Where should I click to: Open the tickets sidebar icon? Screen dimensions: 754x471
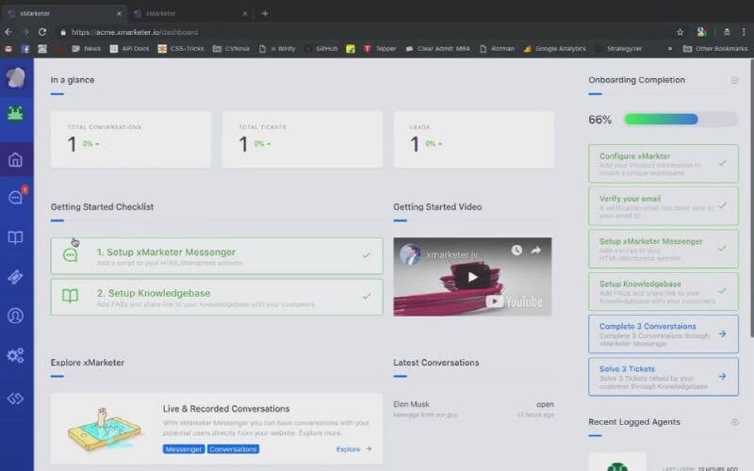[15, 277]
